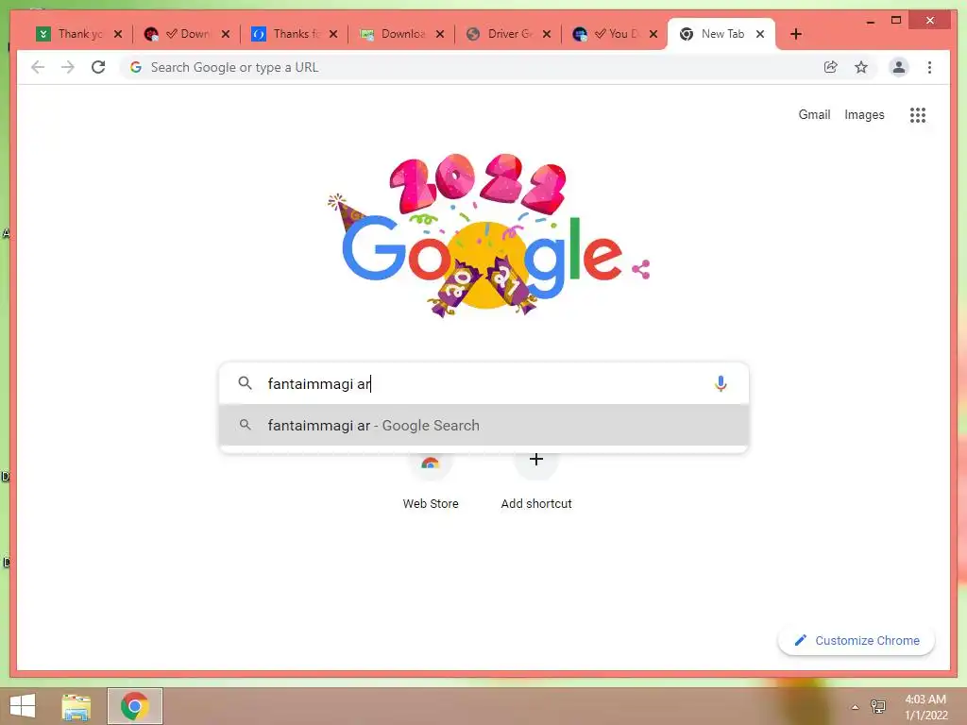
Task: Close the New Tab tab
Action: pos(760,34)
